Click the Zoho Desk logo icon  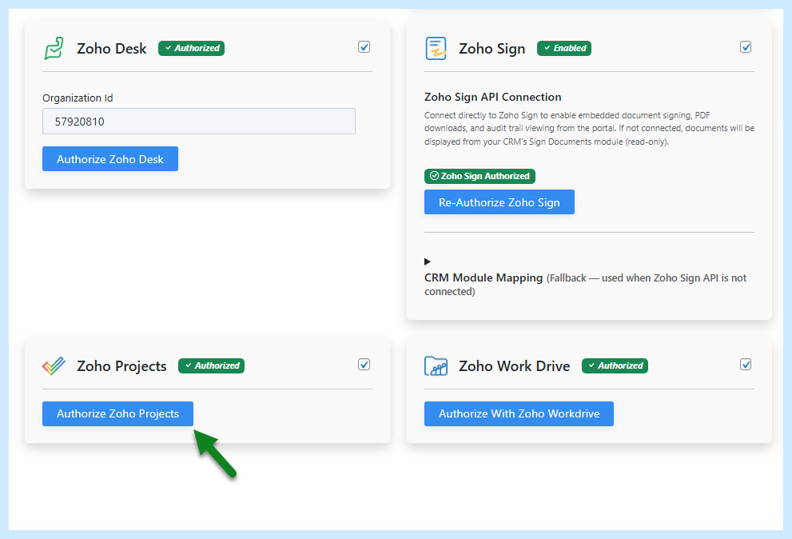[54, 49]
